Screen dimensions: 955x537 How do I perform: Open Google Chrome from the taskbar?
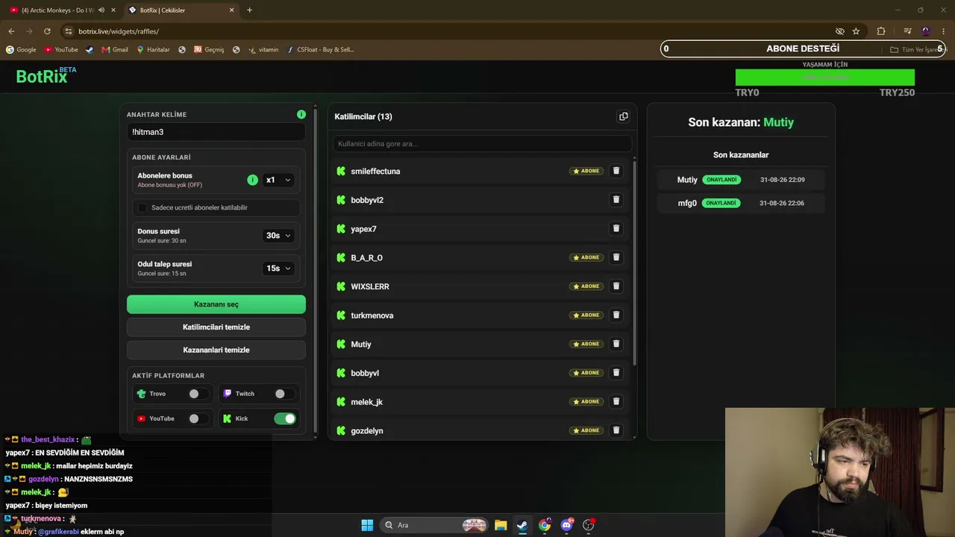tap(545, 525)
